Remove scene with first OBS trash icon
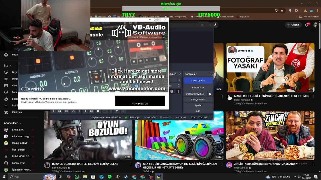Screen dimensions: 321x180 pos(60,111)
